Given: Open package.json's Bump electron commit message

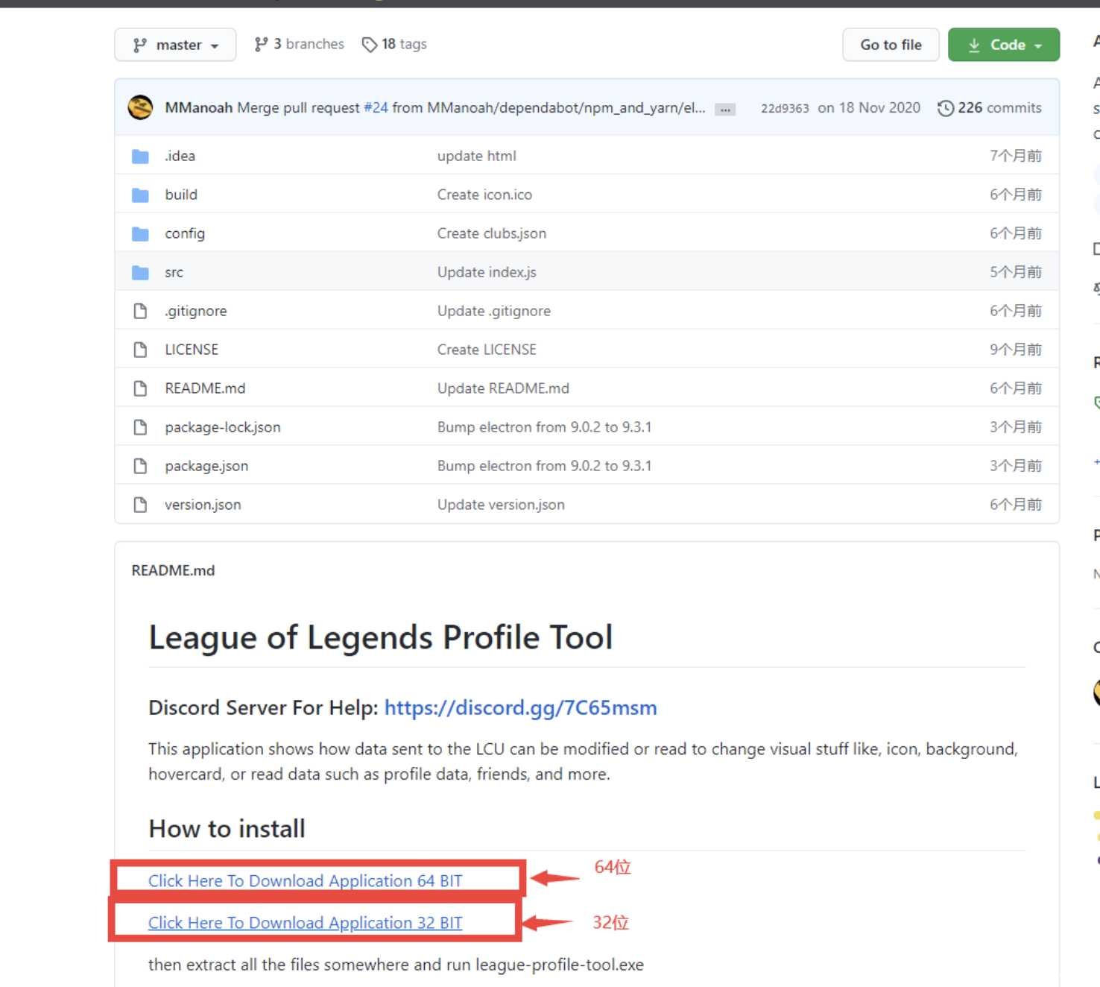Looking at the screenshot, I should coord(544,466).
